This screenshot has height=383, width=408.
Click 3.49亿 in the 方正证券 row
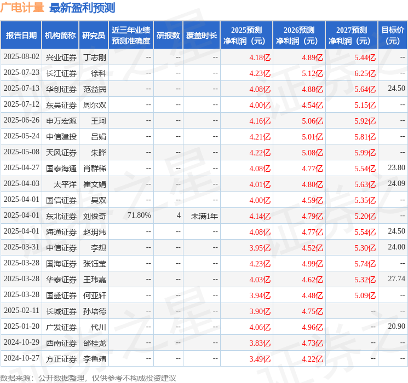tap(260, 359)
